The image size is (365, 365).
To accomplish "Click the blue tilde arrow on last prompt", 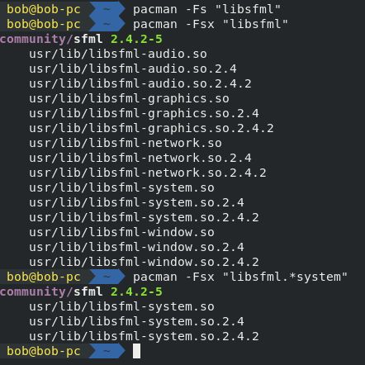I will [x=107, y=351].
